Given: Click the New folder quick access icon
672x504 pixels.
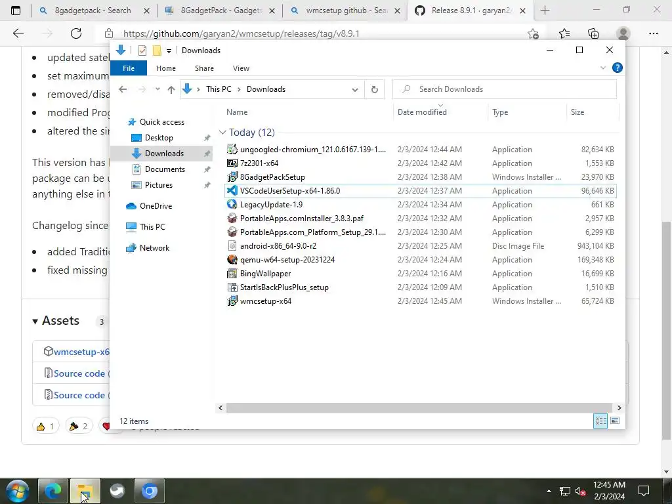Looking at the screenshot, I should [x=157, y=51].
